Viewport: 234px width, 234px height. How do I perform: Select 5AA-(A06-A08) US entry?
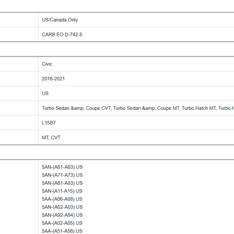62,199
